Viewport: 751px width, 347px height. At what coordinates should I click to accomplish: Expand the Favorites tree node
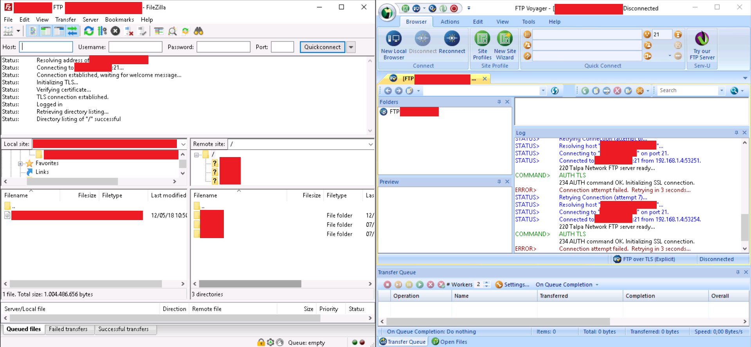click(x=20, y=164)
